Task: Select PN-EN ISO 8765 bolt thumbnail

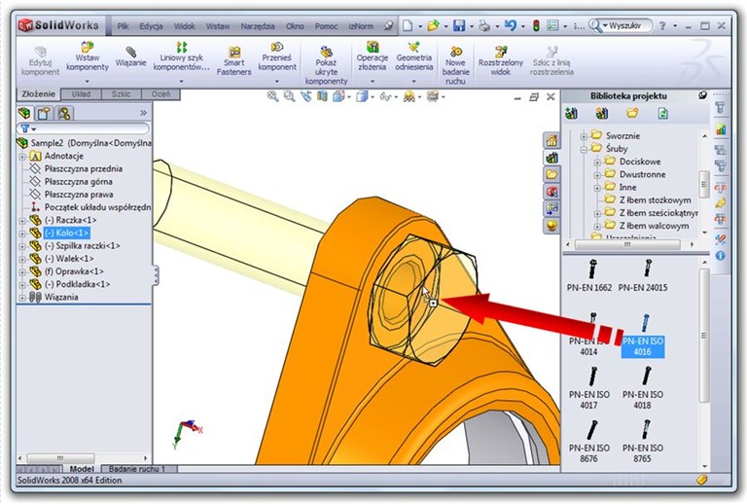Action: click(x=643, y=442)
